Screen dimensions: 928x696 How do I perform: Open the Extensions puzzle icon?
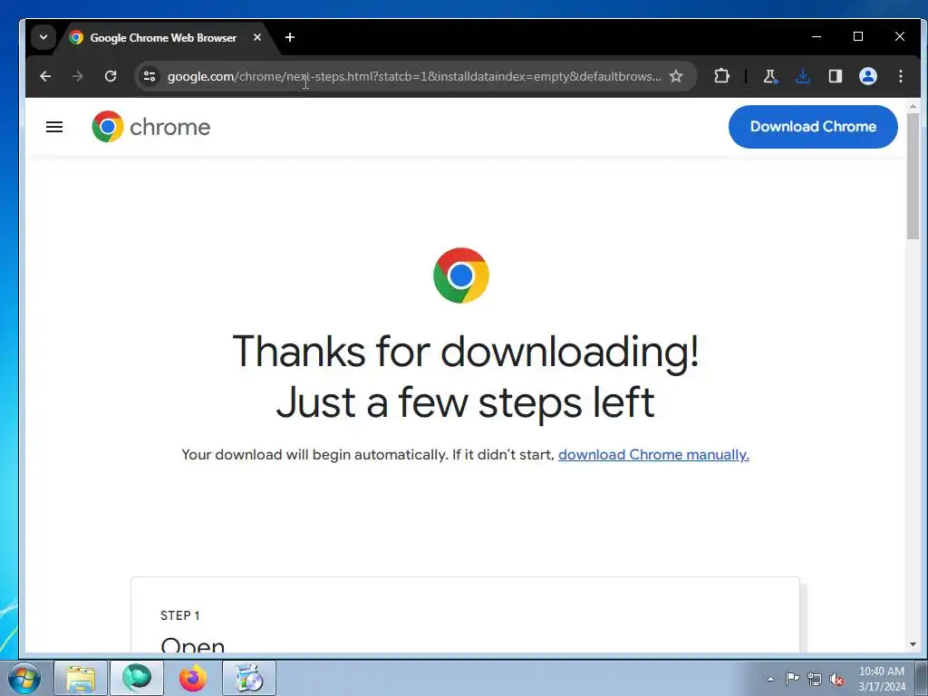[721, 76]
